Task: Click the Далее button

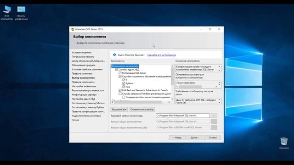Action: coord(195,137)
